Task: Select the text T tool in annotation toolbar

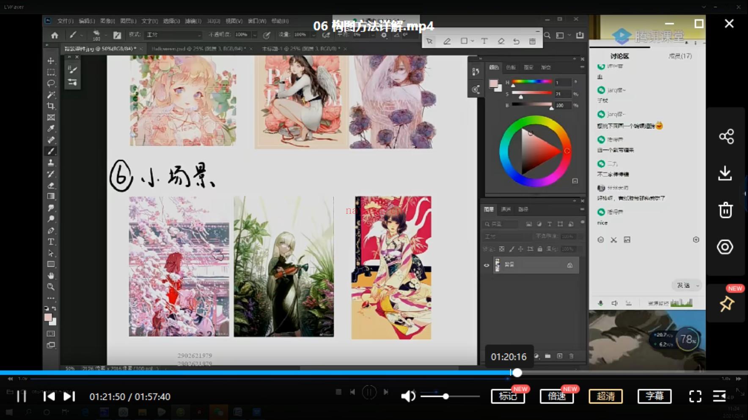Action: [484, 41]
